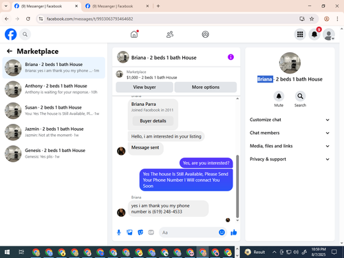Open the emoji picker smiley icon
Screen dimensions: 344x258
(x=222, y=233)
